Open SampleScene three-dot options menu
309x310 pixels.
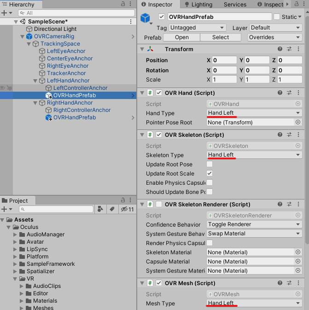pos(131,22)
